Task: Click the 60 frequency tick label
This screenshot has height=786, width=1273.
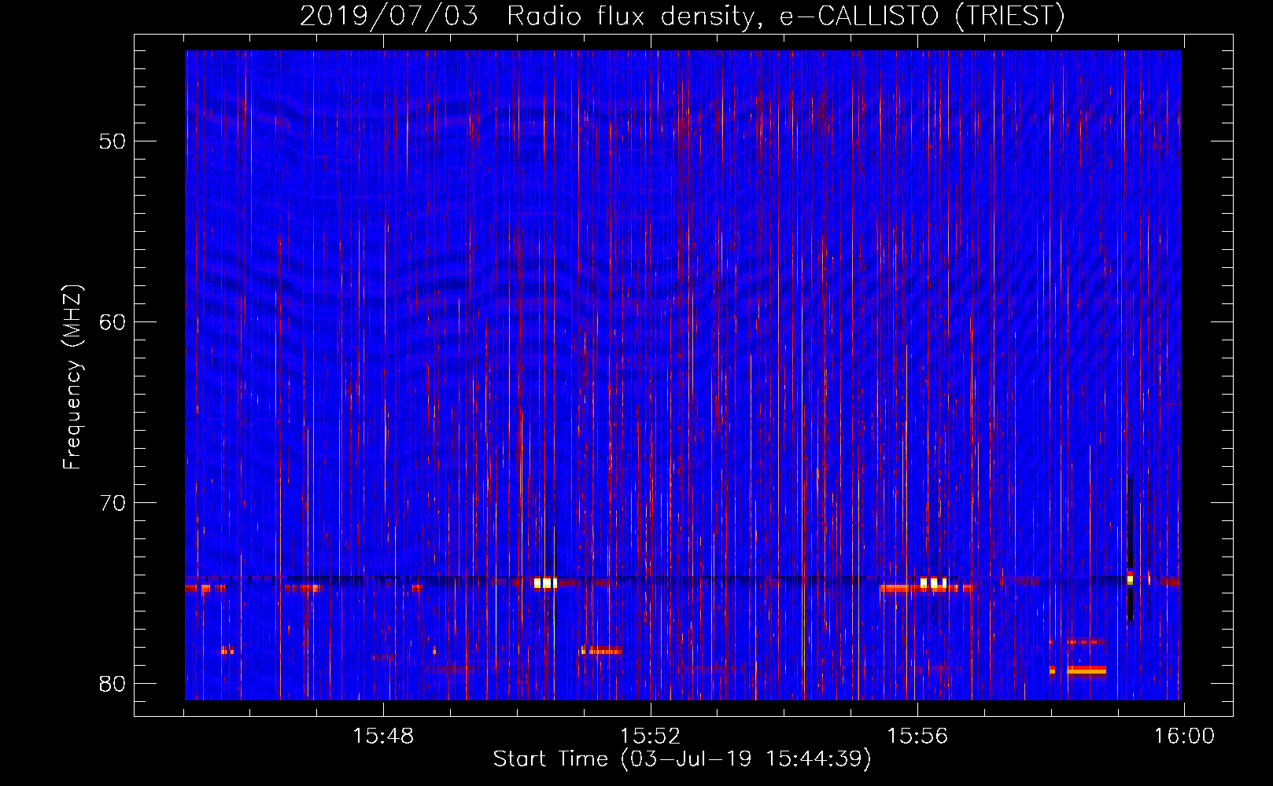Action: pos(113,322)
